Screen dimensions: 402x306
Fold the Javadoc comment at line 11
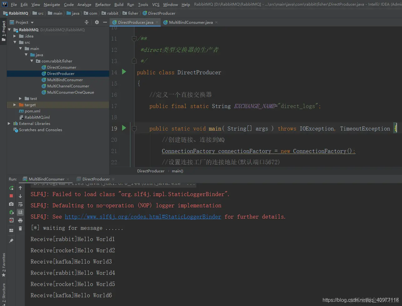[x=134, y=39]
